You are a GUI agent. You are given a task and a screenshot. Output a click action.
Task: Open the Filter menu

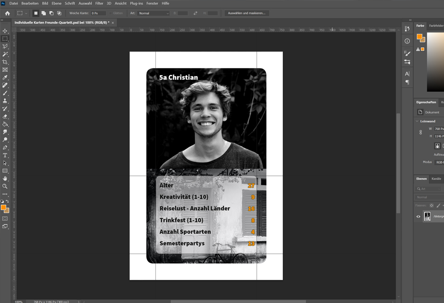tap(99, 4)
